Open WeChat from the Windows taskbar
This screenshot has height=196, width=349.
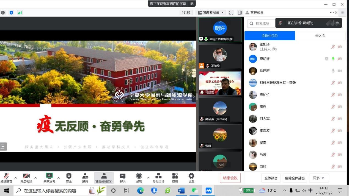tap(195, 191)
